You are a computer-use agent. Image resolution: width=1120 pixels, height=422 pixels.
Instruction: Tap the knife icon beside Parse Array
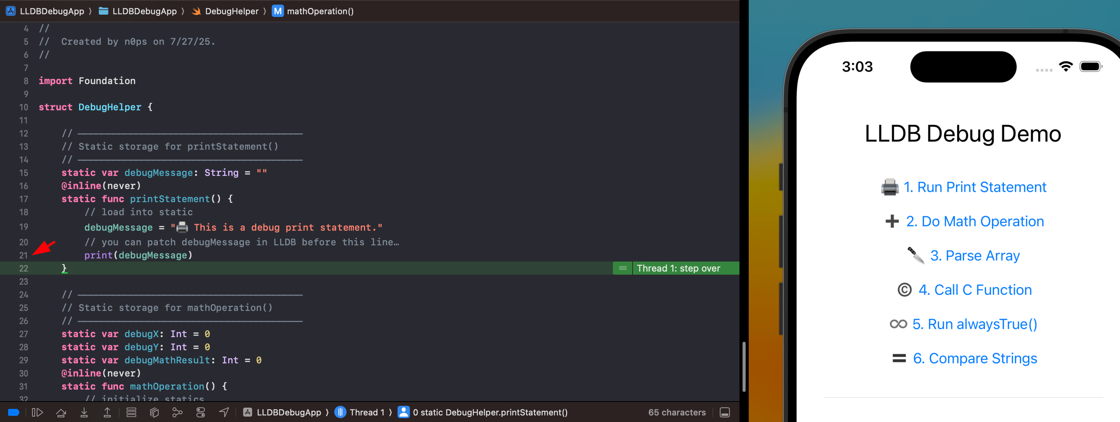click(x=916, y=255)
